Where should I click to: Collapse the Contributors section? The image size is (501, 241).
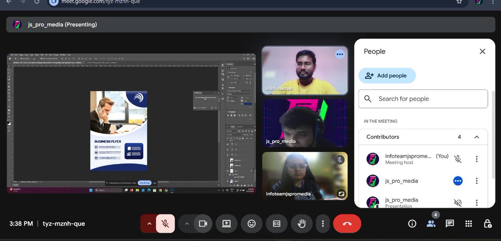click(x=476, y=137)
